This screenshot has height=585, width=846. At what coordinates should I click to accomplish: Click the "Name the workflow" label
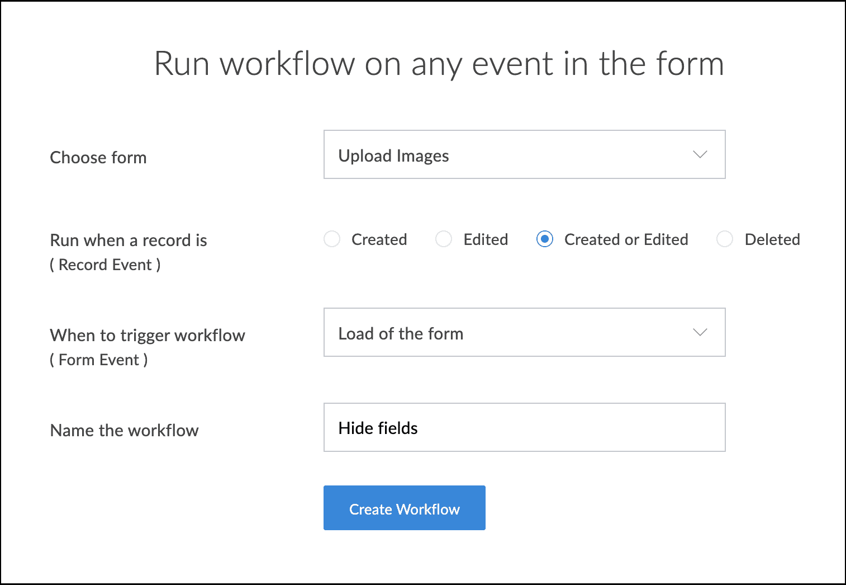(x=124, y=431)
